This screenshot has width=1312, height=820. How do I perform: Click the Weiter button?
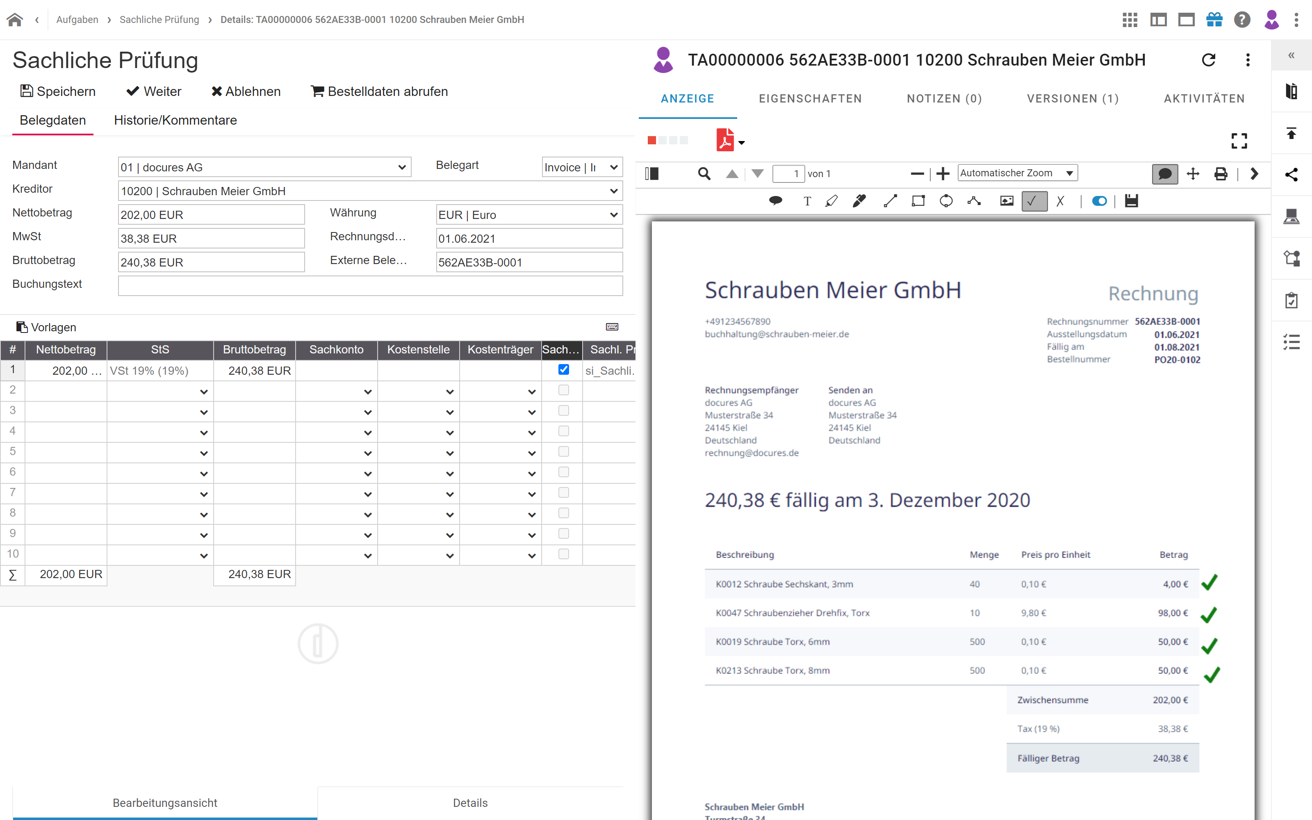point(154,91)
